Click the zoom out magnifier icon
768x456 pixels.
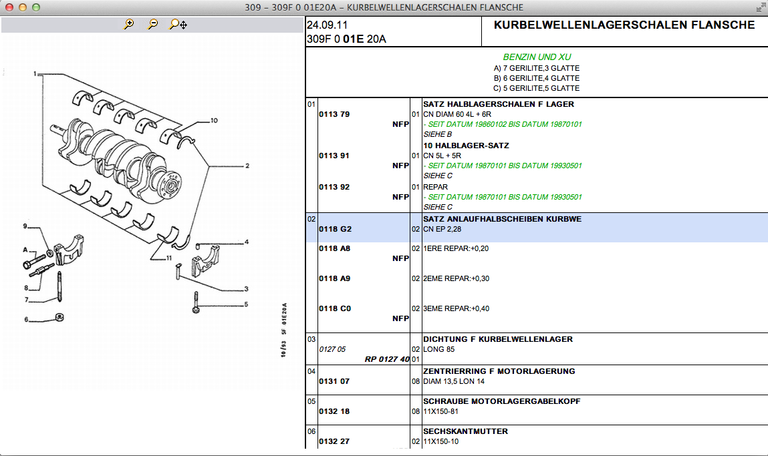tap(153, 25)
